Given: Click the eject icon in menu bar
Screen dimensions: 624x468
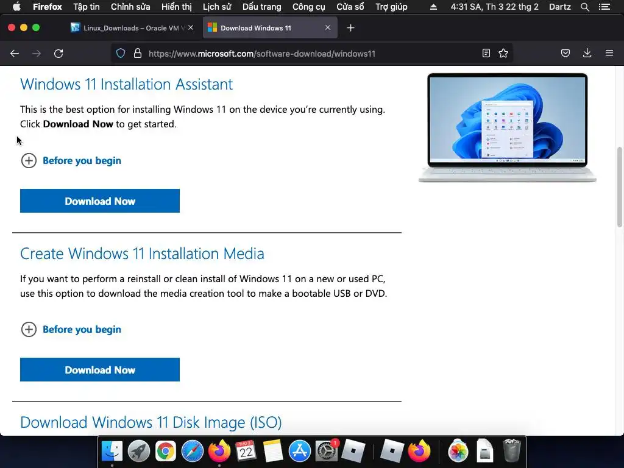Looking at the screenshot, I should click(x=434, y=7).
